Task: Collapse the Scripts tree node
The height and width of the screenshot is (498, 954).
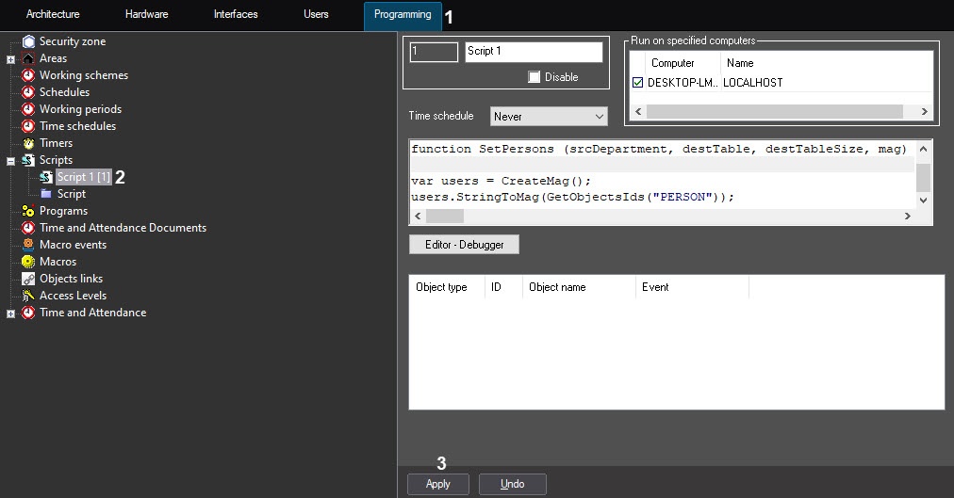Action: tap(10, 161)
